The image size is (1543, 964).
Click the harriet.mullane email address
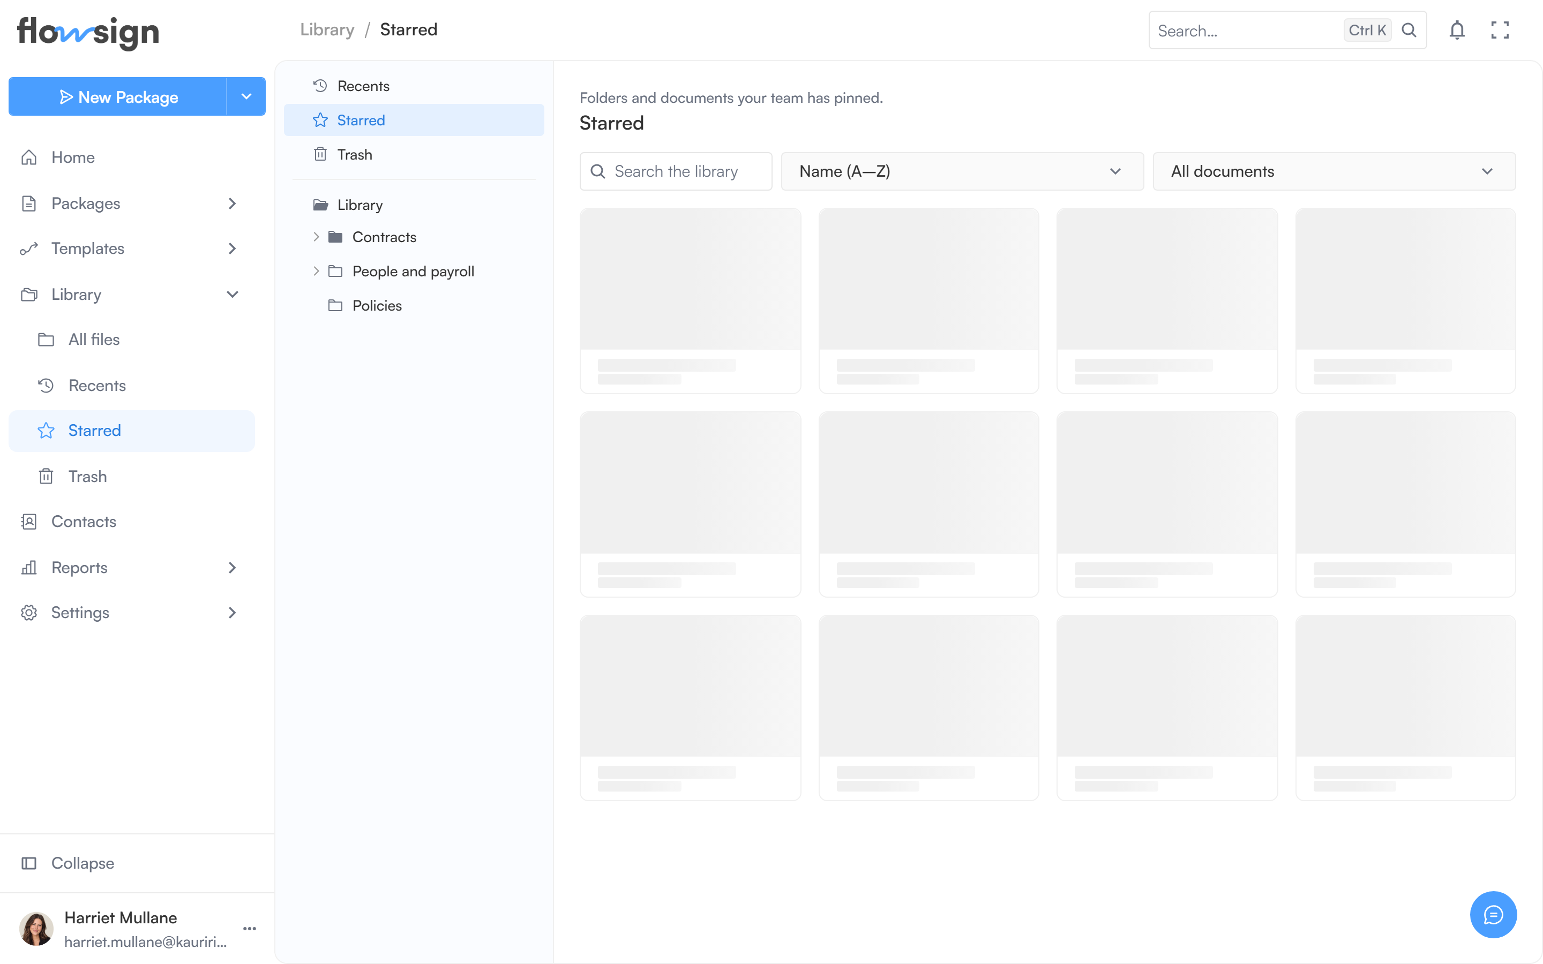coord(145,942)
